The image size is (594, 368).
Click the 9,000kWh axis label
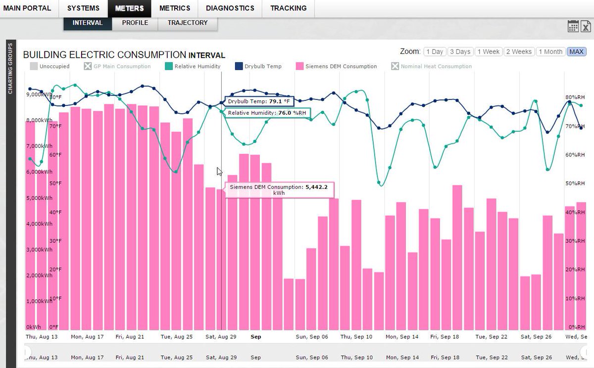[x=39, y=94]
